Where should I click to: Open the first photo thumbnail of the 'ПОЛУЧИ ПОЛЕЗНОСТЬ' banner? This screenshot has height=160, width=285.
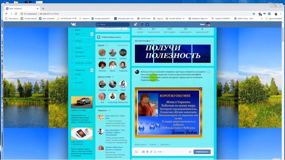[x=144, y=54]
